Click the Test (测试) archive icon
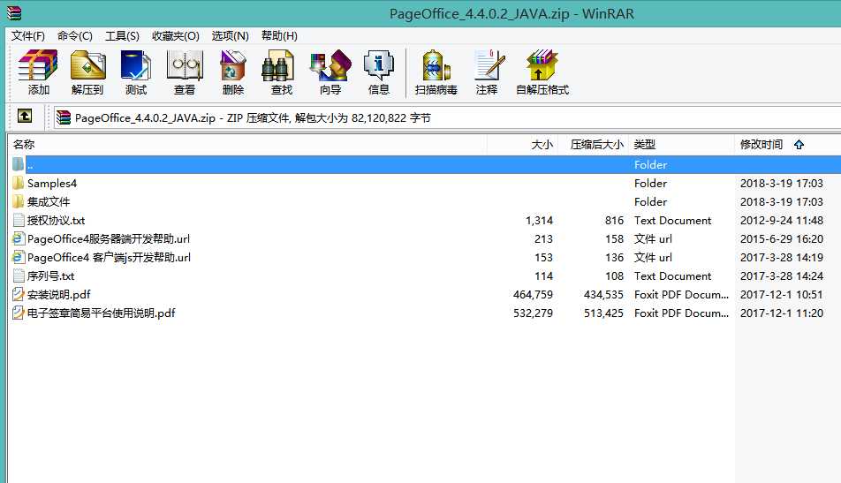This screenshot has height=483, width=841. tap(136, 65)
